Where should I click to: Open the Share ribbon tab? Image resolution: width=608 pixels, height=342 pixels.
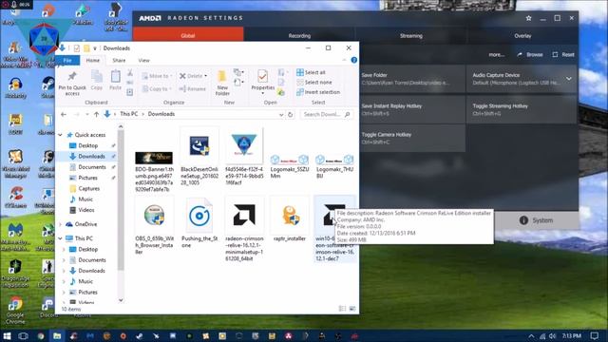[x=119, y=61]
